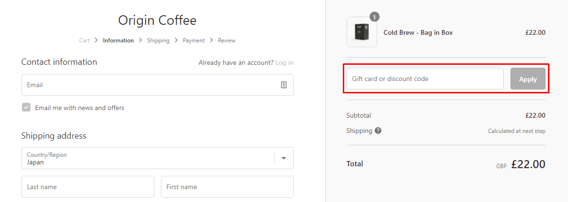This screenshot has width=568, height=202.
Task: Open the Country/Region dropdown
Action: 148,158
